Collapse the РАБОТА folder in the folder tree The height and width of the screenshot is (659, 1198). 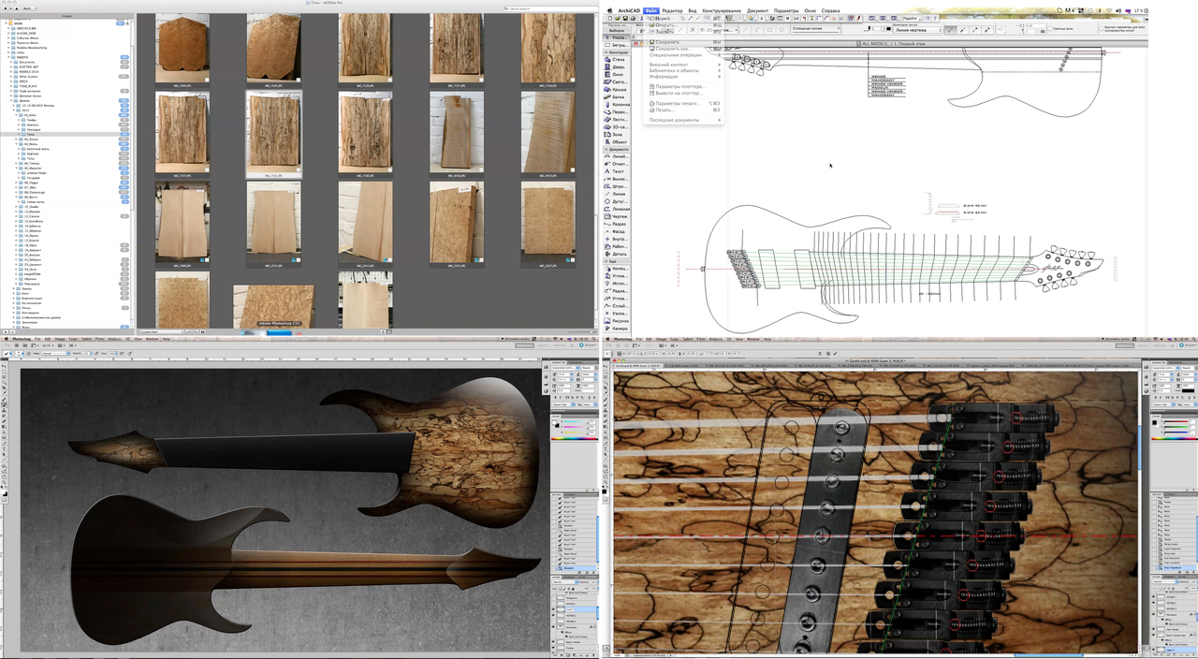coord(8,57)
